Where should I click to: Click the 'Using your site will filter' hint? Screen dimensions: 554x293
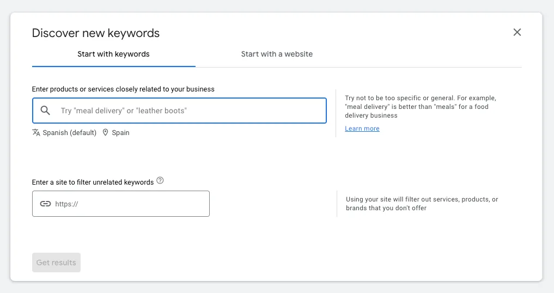coord(422,204)
